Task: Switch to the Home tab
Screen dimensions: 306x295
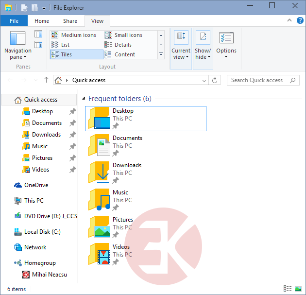Action: tap(42, 21)
